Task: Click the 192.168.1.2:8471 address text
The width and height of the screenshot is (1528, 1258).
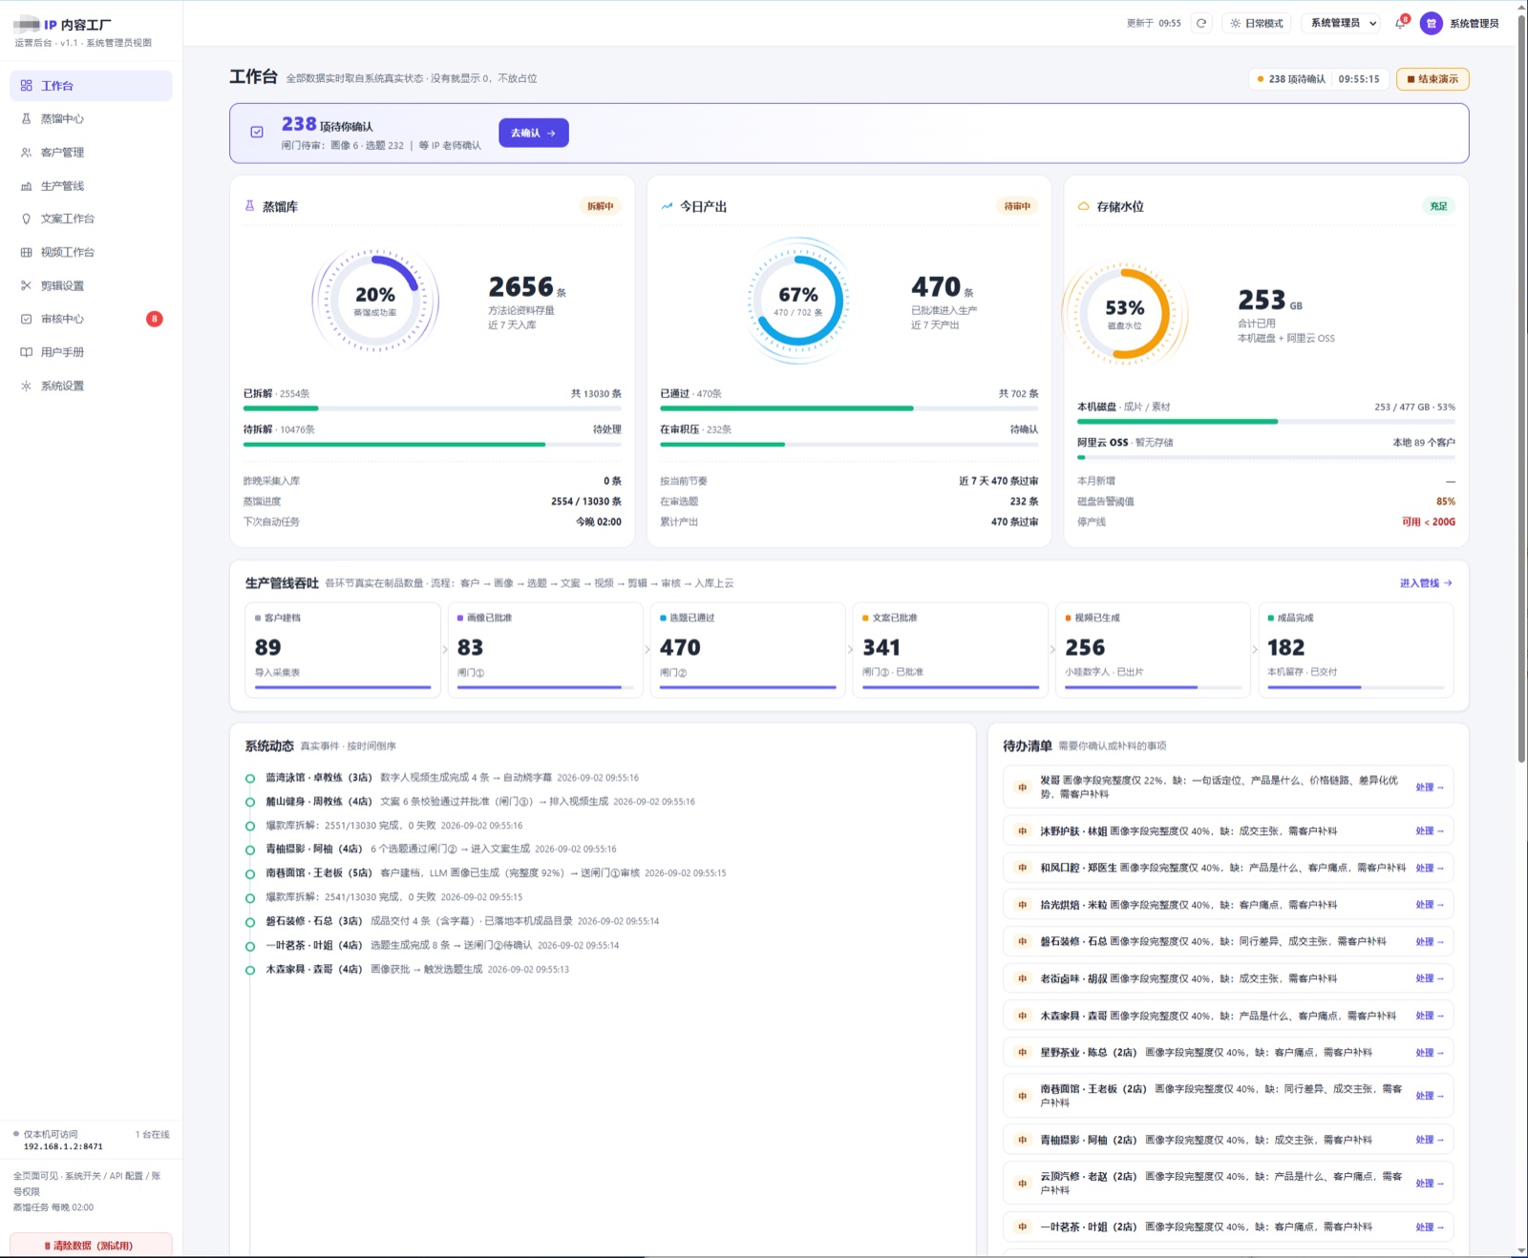Action: (x=63, y=1146)
